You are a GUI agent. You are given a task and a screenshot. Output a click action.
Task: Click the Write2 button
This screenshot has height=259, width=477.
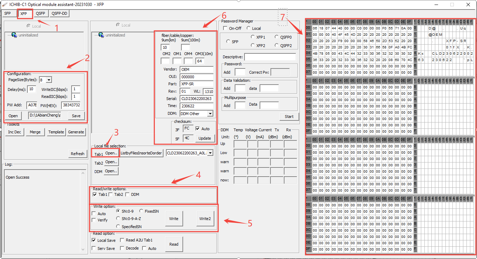[x=205, y=218]
